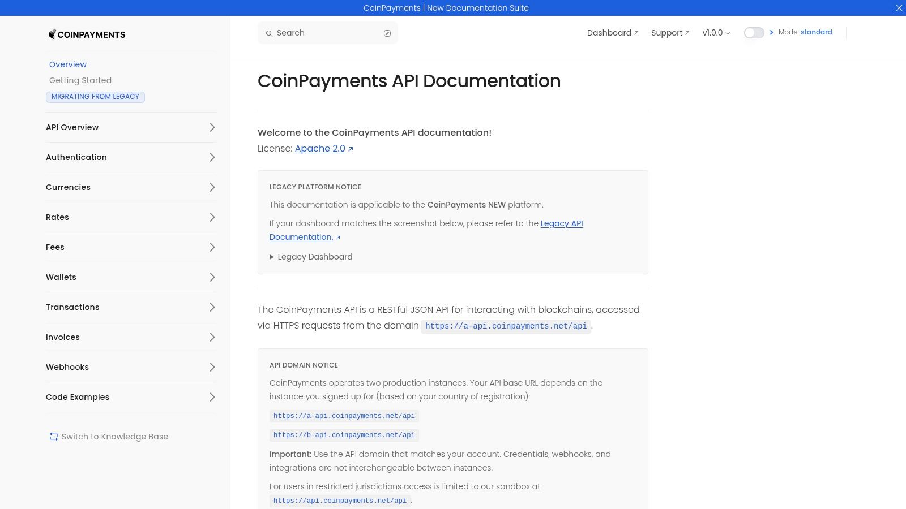Viewport: 906px width, 509px height.
Task: Click the Apache 2.0 license link
Action: 320,148
